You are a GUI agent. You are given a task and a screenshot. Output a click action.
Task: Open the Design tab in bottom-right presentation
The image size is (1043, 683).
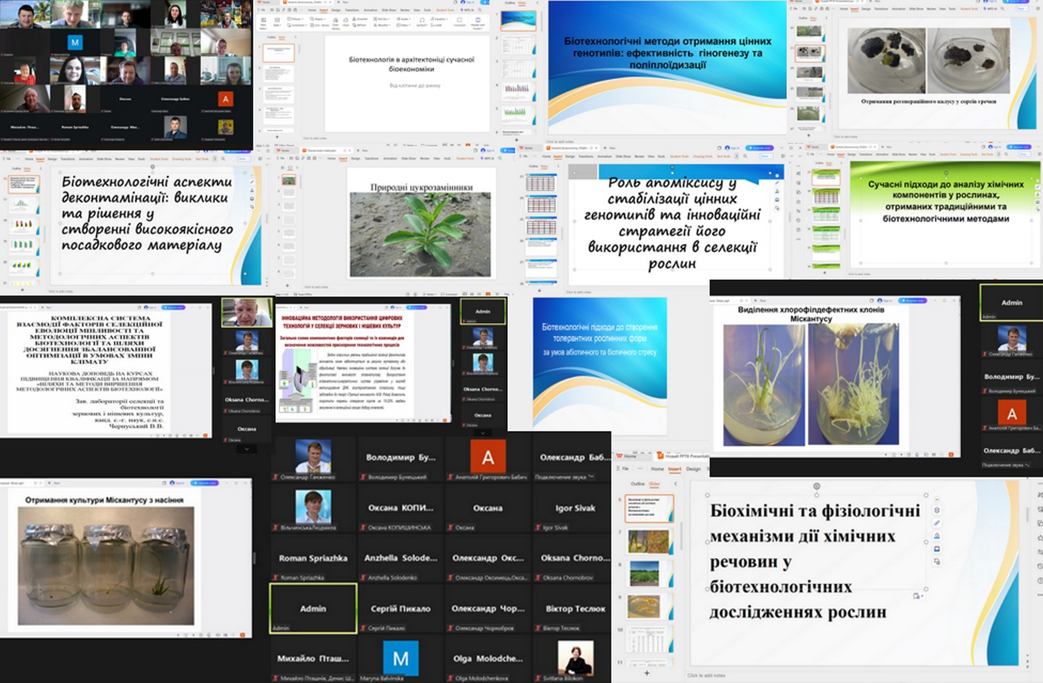pos(694,469)
